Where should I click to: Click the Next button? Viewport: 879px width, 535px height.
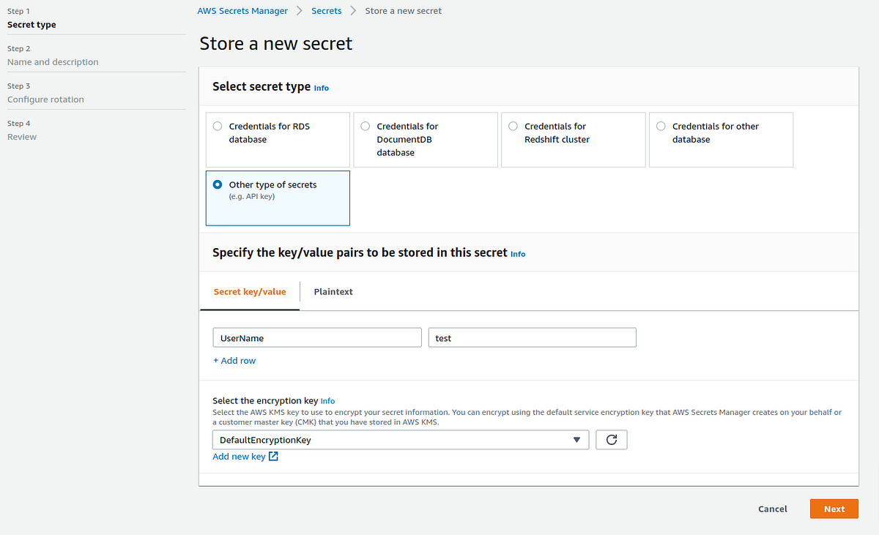click(x=834, y=508)
